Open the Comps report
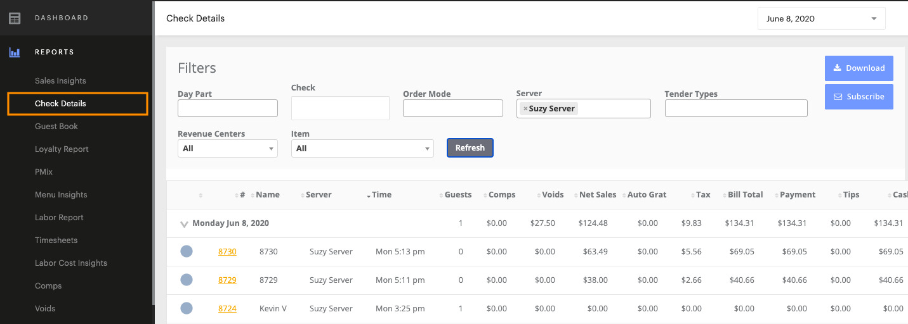 tap(48, 286)
